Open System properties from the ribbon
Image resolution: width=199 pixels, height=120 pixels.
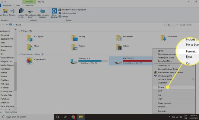67,13
